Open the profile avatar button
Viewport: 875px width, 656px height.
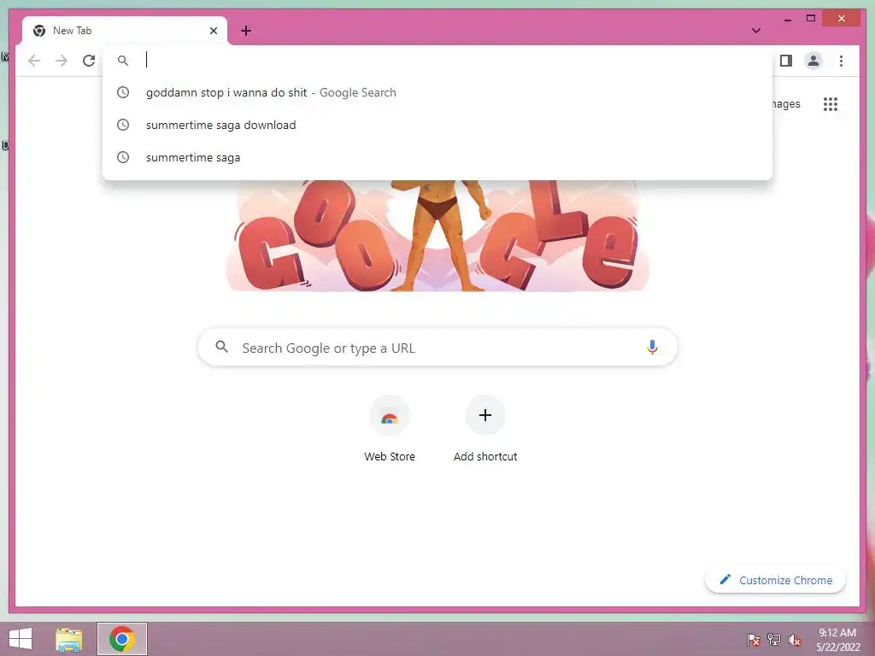coord(813,61)
